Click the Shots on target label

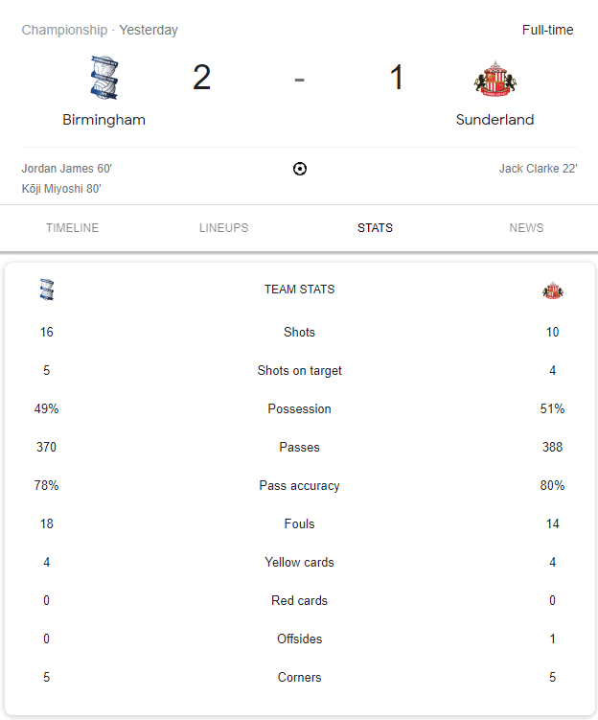299,371
